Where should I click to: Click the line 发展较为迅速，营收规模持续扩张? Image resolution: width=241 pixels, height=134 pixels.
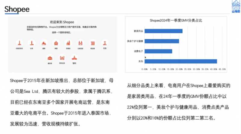click(45, 124)
